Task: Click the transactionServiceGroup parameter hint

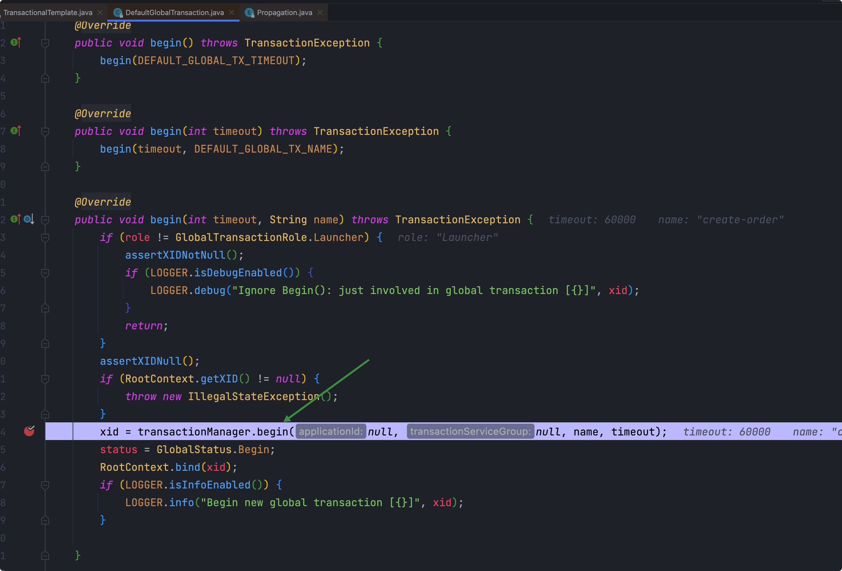Action: [x=470, y=432]
